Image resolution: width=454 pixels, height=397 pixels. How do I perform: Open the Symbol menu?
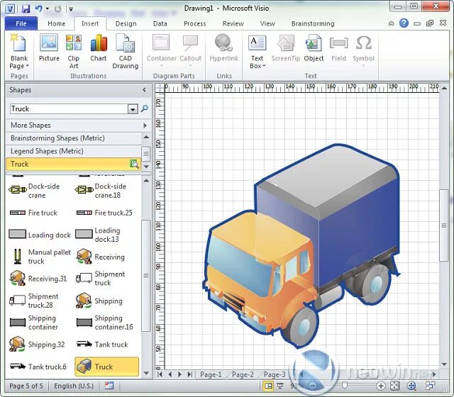(363, 50)
